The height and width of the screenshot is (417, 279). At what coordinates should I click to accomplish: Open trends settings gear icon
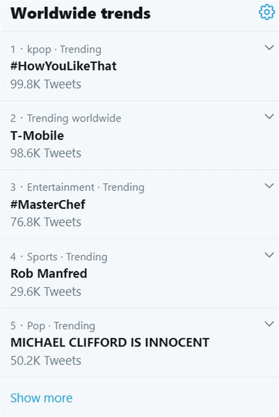pos(267,12)
